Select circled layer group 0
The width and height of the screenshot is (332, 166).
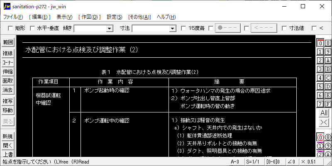tap(320, 137)
